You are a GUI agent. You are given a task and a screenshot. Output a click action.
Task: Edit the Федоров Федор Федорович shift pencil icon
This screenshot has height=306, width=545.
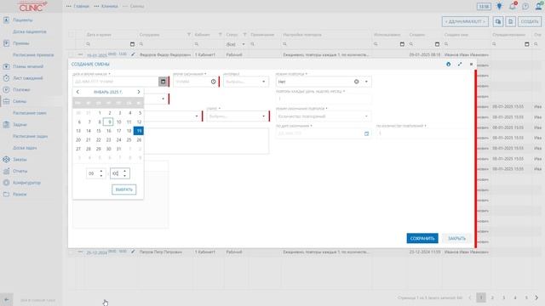coord(133,54)
